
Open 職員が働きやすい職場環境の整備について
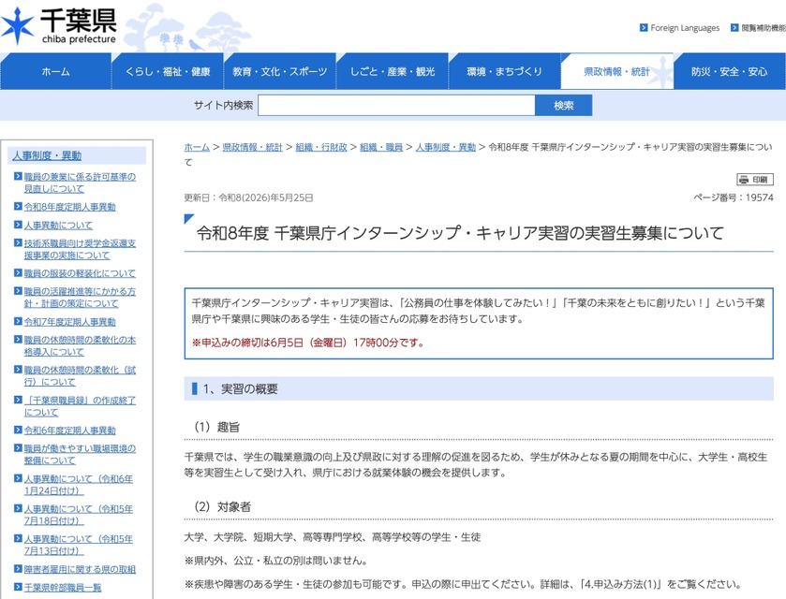point(80,454)
